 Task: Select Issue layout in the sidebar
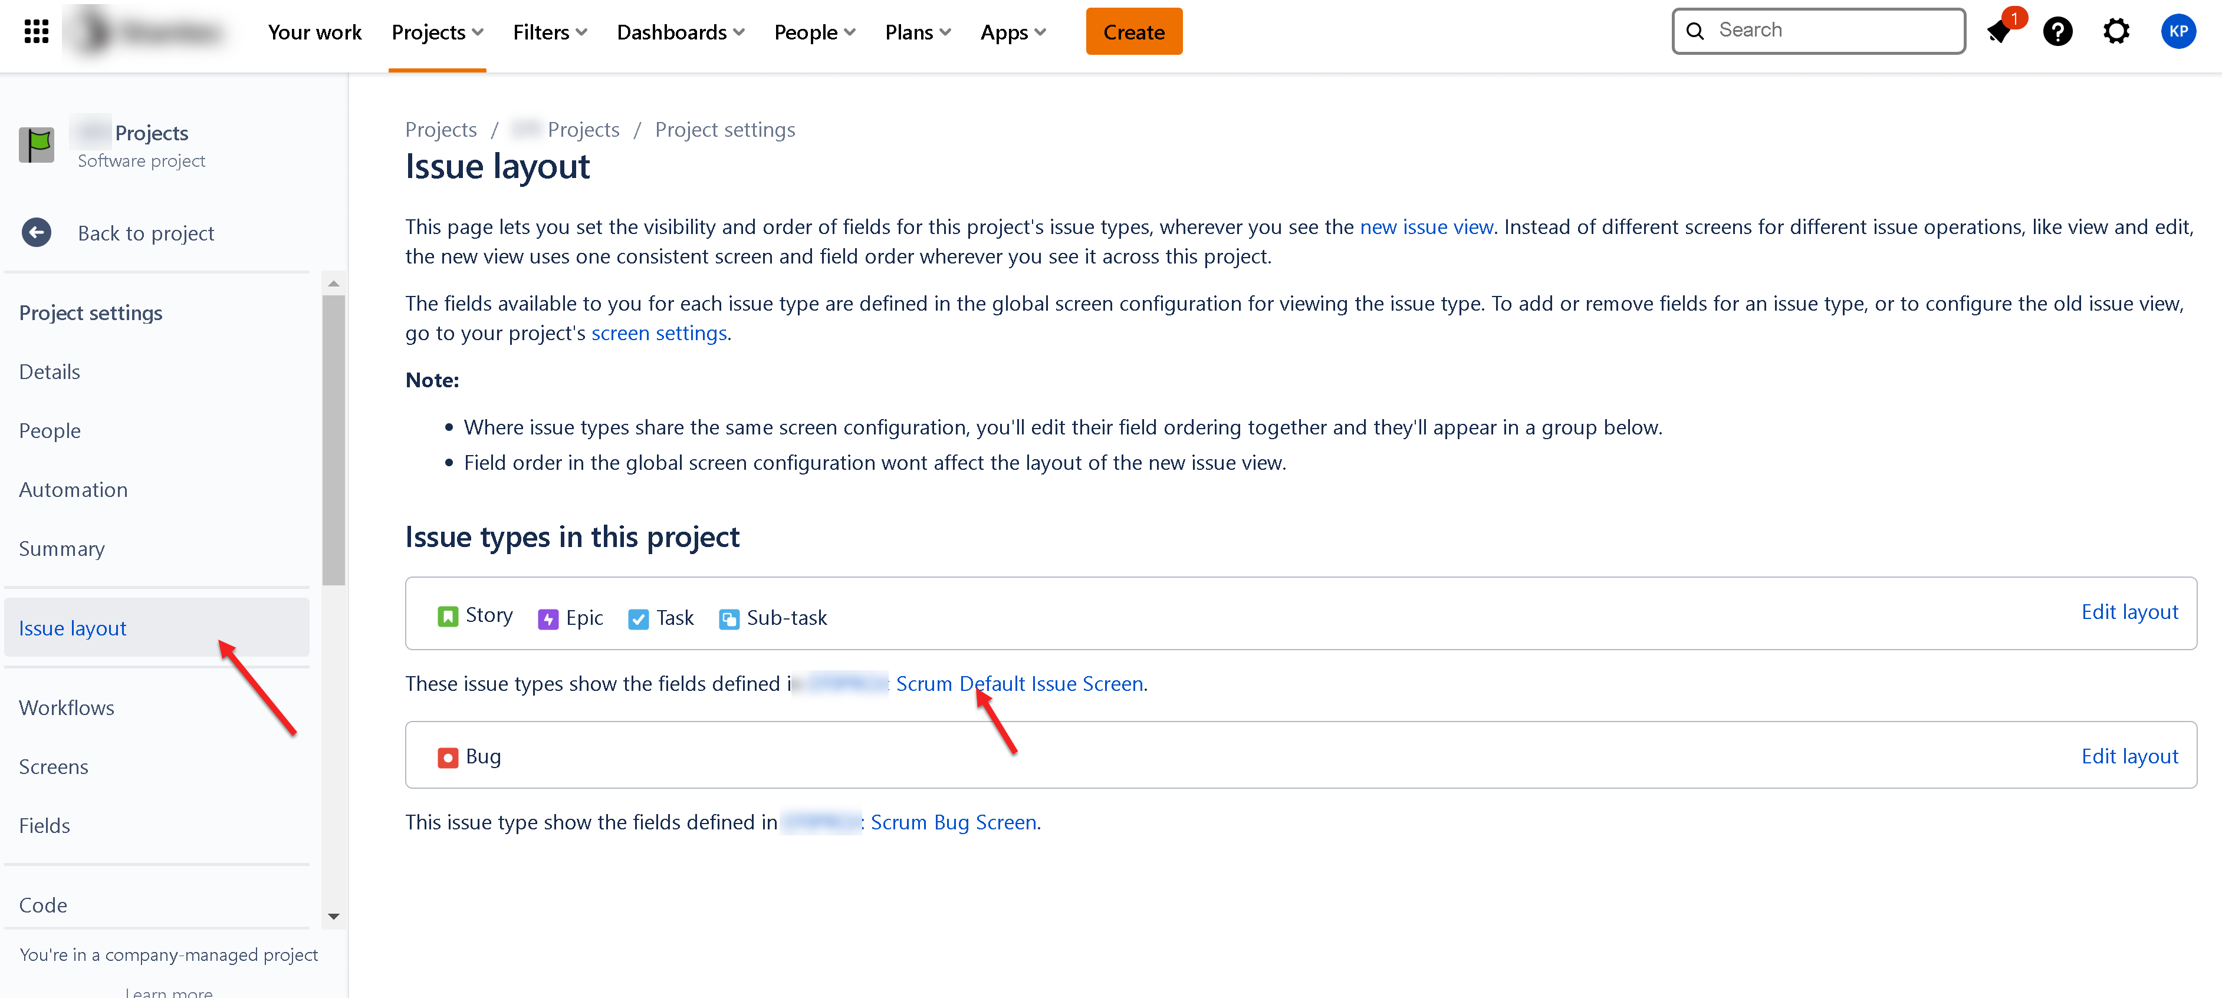pos(157,628)
